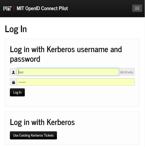The image size is (145, 147).
Task: Click the MIT logo in the header
Action: click(x=7, y=8)
